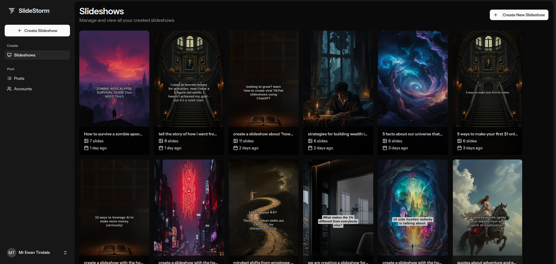Image resolution: width=556 pixels, height=264 pixels.
Task: Open 'strategies for building wealth i...' title
Action: pyautogui.click(x=338, y=134)
